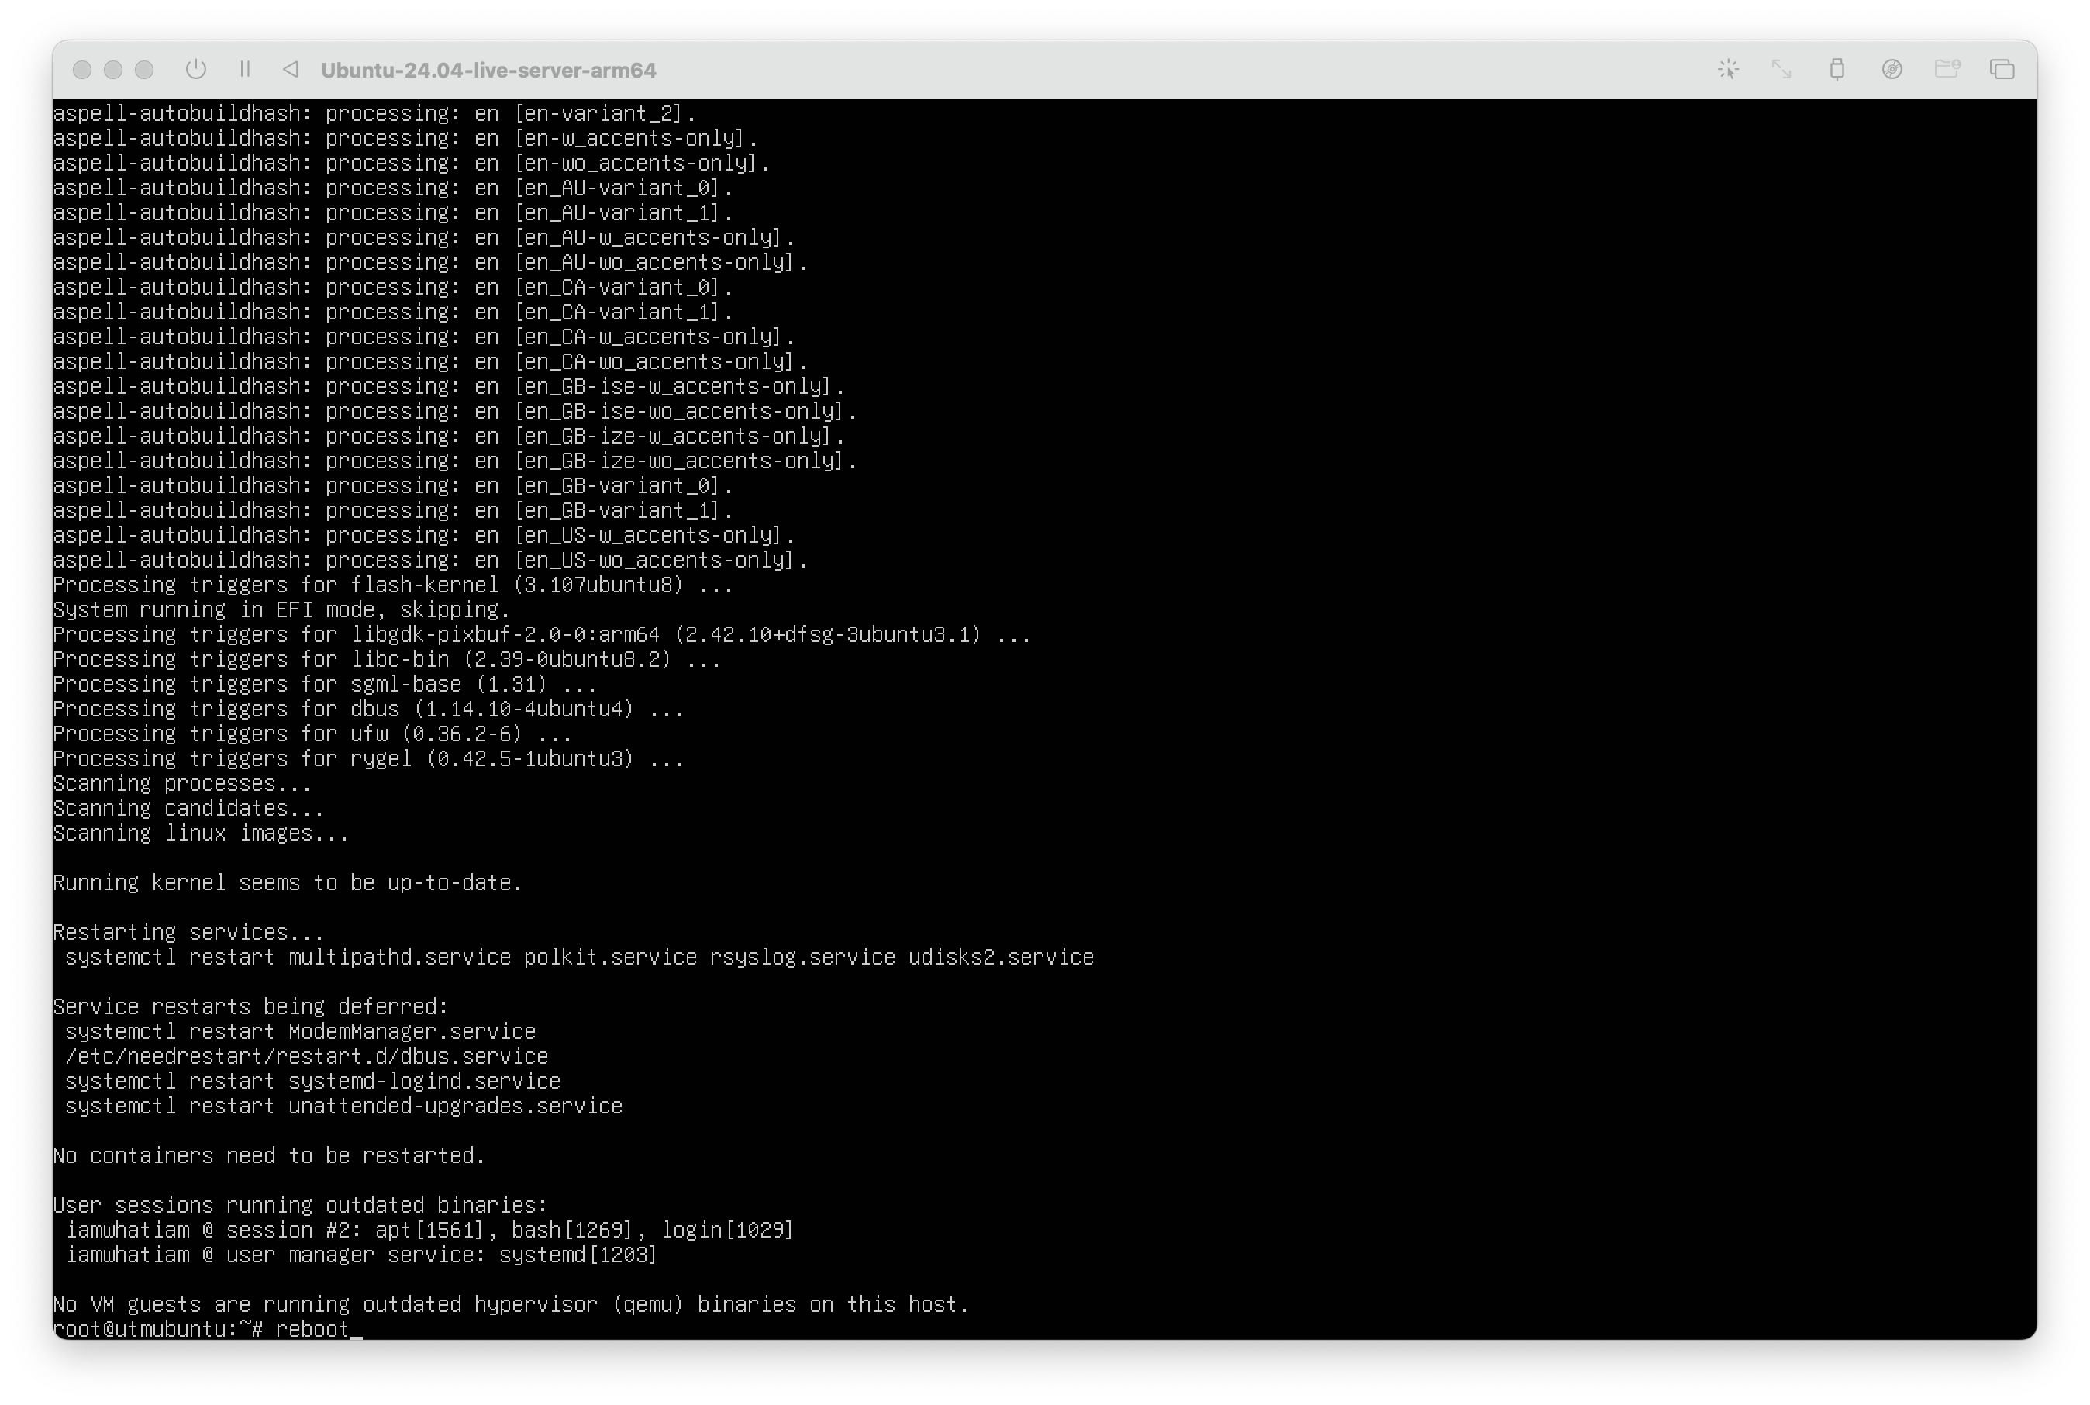Viewport: 2090px width, 1405px height.
Task: Close the UTM virtual machine window
Action: [81, 70]
